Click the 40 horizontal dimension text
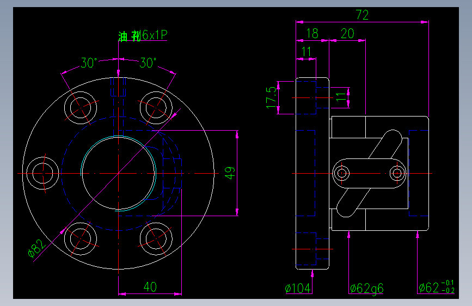The image size is (472, 306). coord(150,287)
